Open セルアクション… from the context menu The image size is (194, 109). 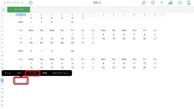(61, 73)
